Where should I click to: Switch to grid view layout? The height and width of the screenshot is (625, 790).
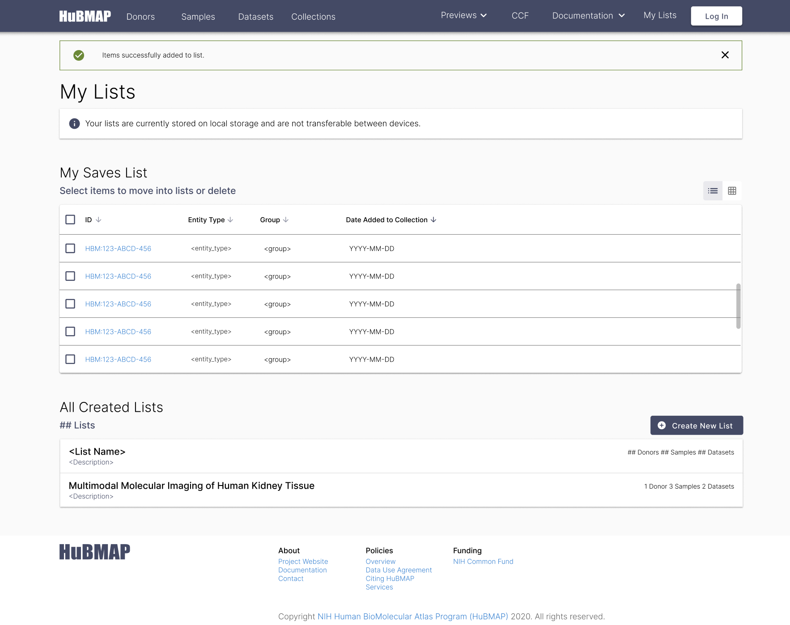pyautogui.click(x=732, y=190)
